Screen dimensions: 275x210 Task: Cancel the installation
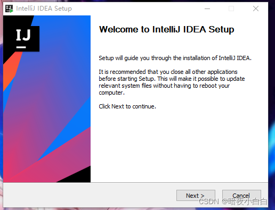point(241,196)
